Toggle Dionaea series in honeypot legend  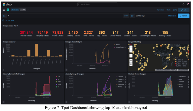tap(119, 77)
